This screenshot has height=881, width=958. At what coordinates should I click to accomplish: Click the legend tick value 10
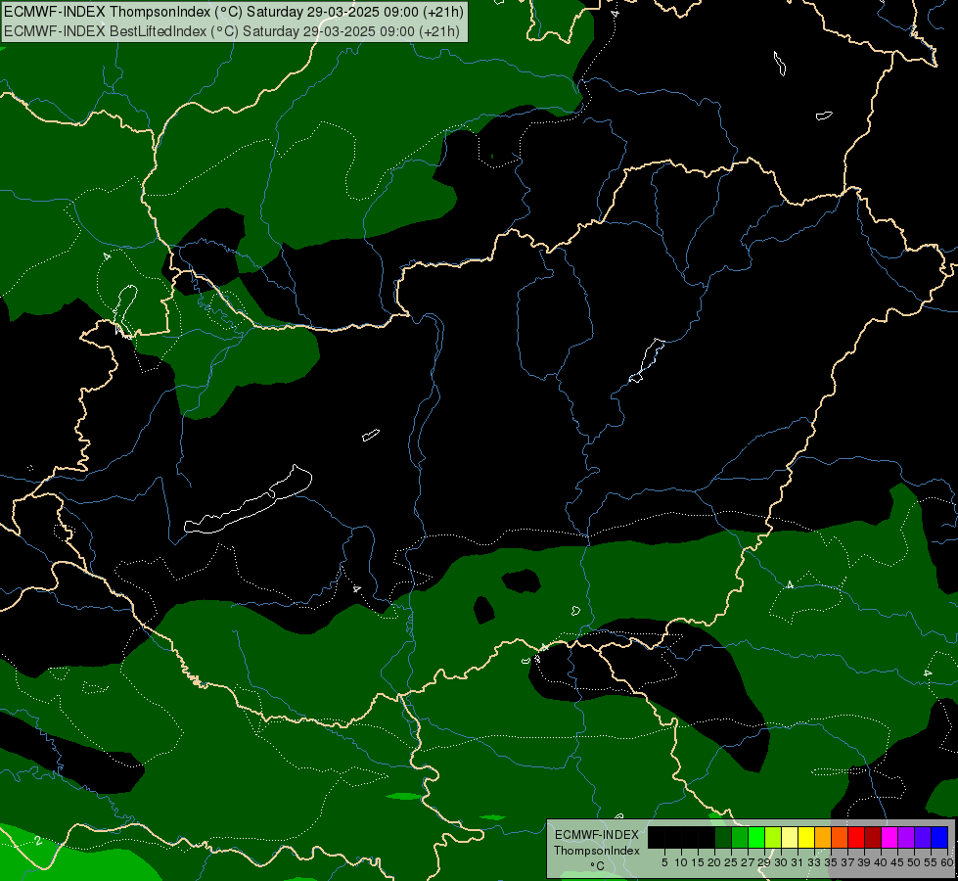point(681,862)
